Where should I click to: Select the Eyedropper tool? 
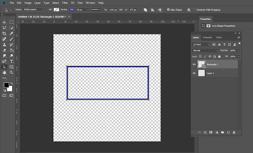coord(11,34)
